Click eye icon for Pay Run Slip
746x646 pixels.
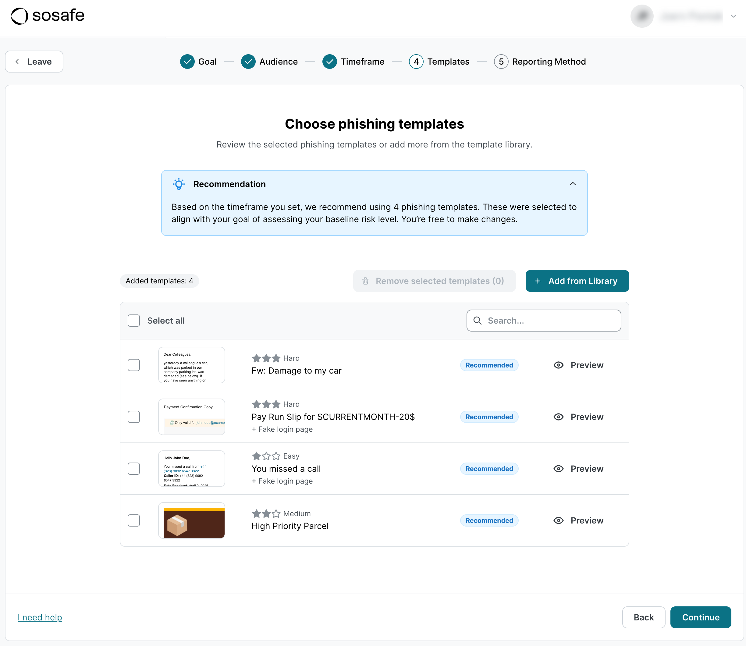click(558, 417)
